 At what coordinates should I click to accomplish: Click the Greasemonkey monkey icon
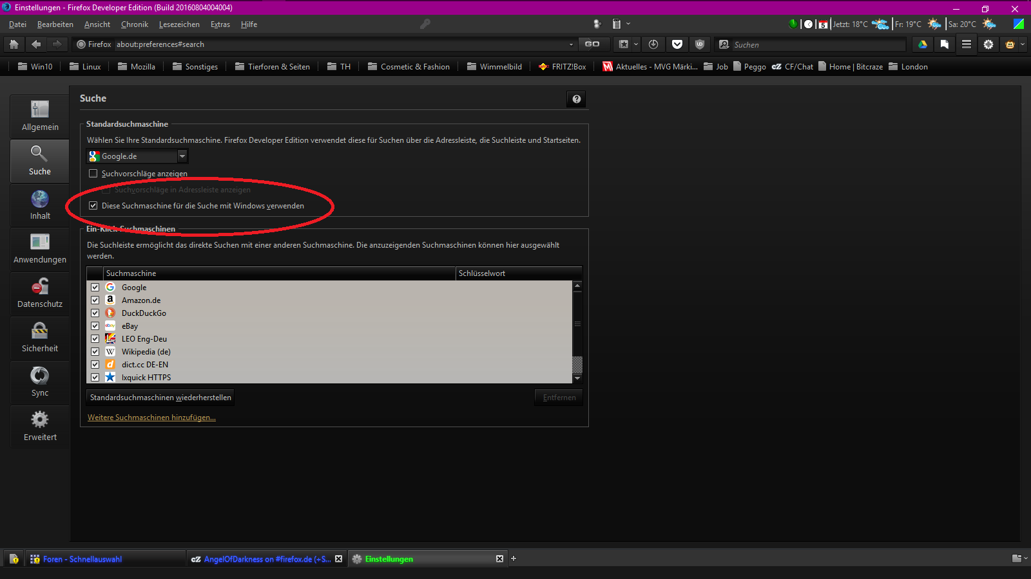[x=1010, y=44]
